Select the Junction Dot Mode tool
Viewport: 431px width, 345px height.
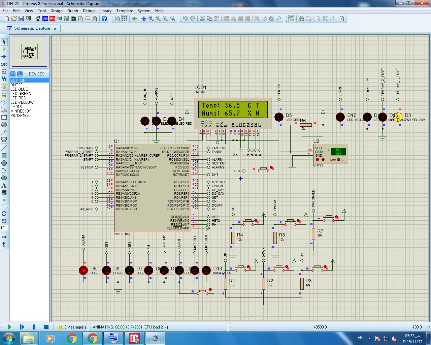pyautogui.click(x=4, y=57)
